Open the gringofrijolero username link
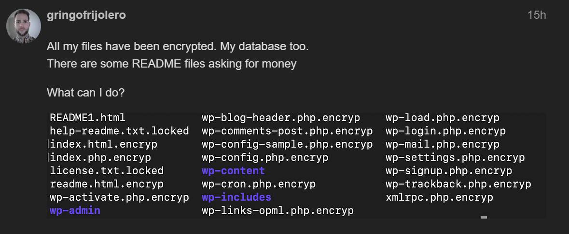 tap(86, 15)
